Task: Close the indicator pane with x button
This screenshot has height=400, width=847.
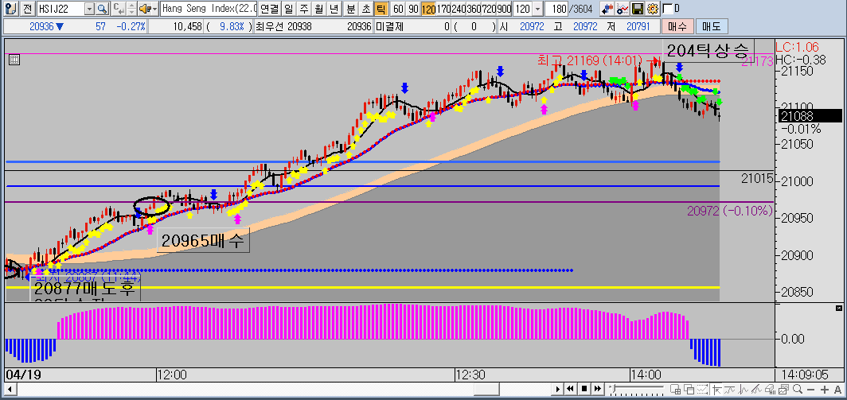Action: pos(837,308)
